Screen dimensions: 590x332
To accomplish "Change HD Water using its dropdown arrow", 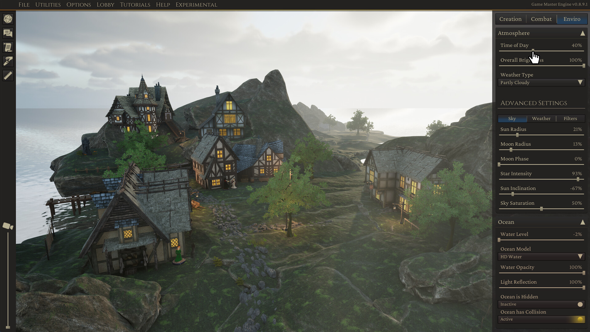I will (580, 257).
